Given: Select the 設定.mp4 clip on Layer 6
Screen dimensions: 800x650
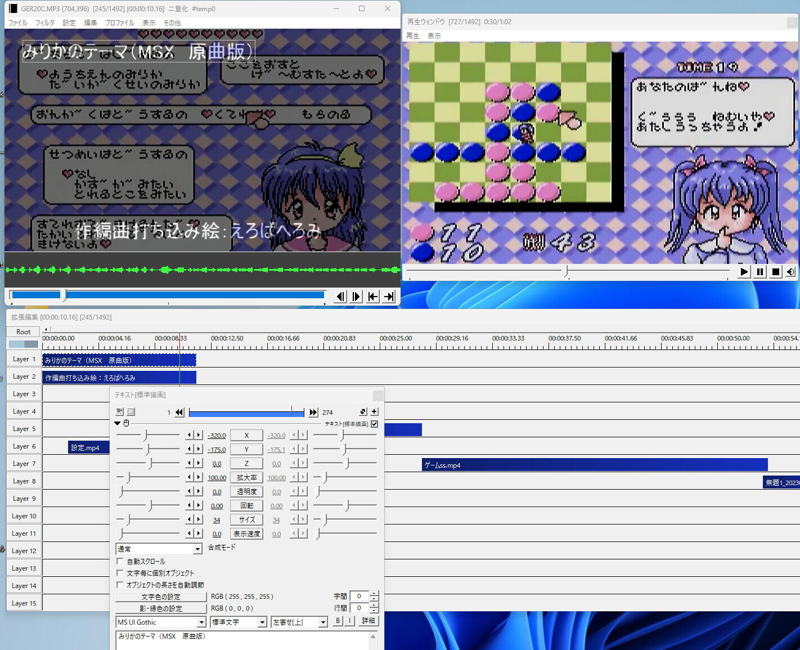Looking at the screenshot, I should pyautogui.click(x=89, y=447).
